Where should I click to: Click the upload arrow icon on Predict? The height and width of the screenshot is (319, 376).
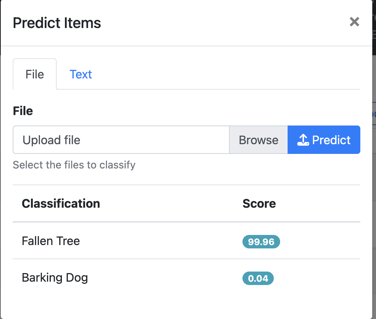[303, 140]
